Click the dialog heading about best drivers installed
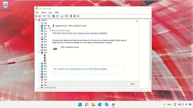Screen dimensions: 193x108 [x=80, y=33]
